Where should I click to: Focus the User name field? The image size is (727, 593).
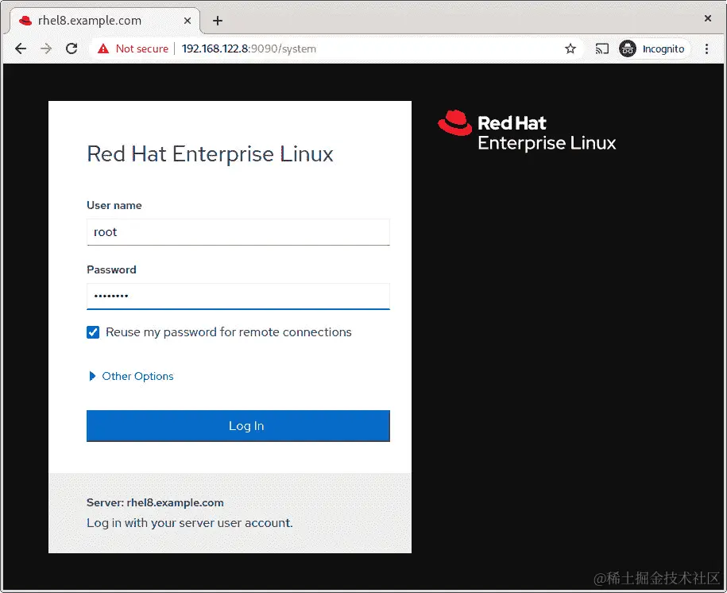click(x=238, y=232)
